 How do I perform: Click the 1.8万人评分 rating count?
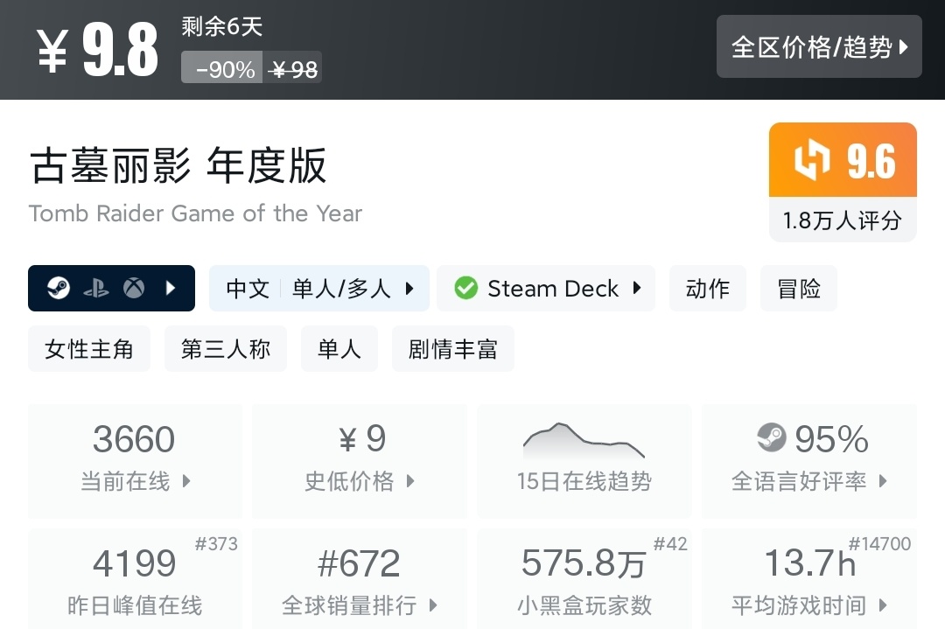(842, 220)
